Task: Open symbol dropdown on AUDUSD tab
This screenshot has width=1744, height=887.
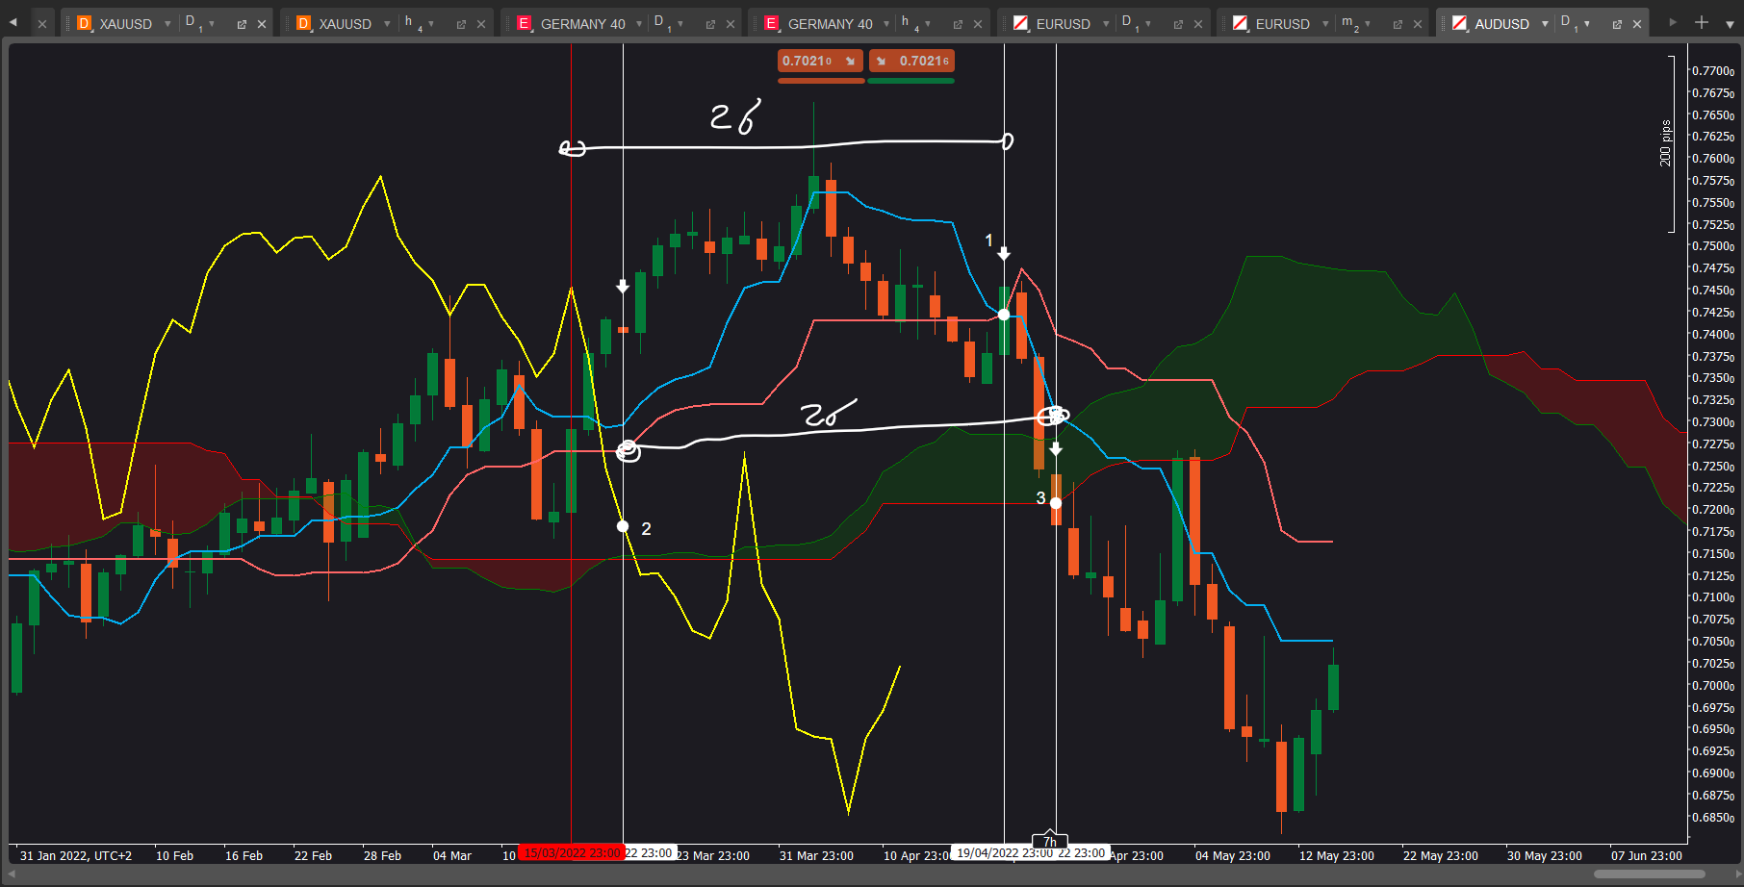Action: (x=1545, y=24)
